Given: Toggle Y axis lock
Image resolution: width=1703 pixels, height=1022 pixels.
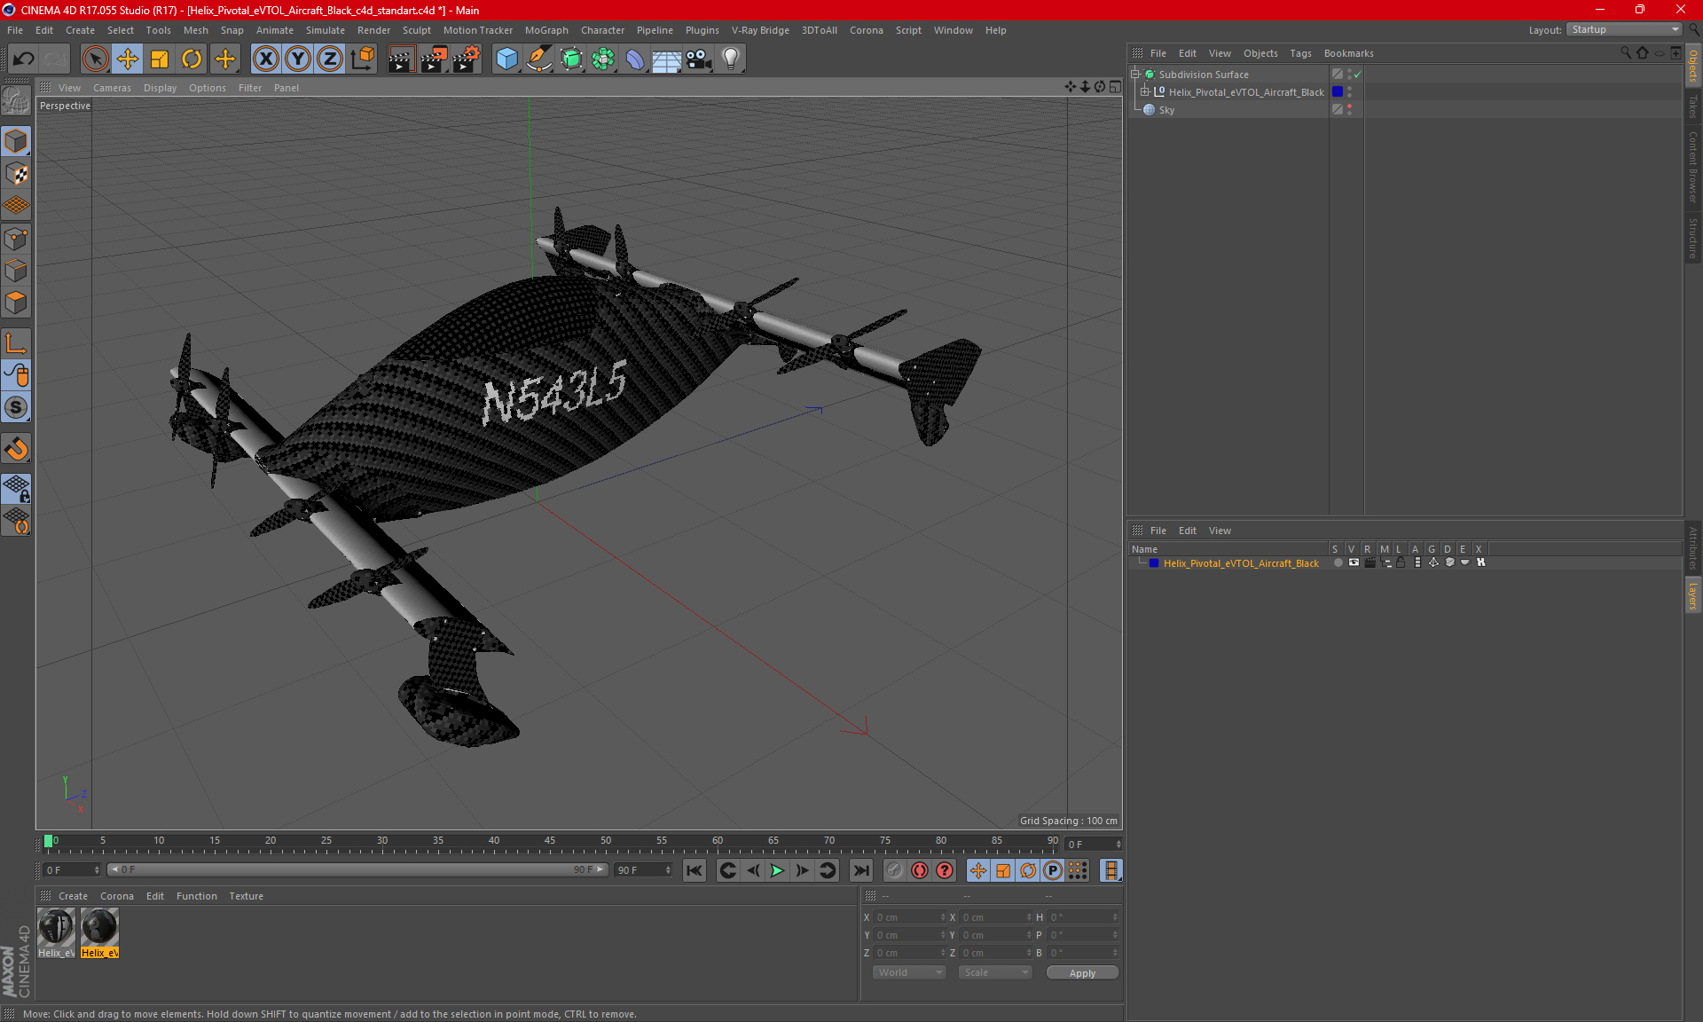Looking at the screenshot, I should point(298,59).
